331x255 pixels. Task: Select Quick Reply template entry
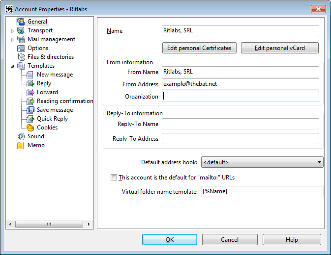click(52, 119)
